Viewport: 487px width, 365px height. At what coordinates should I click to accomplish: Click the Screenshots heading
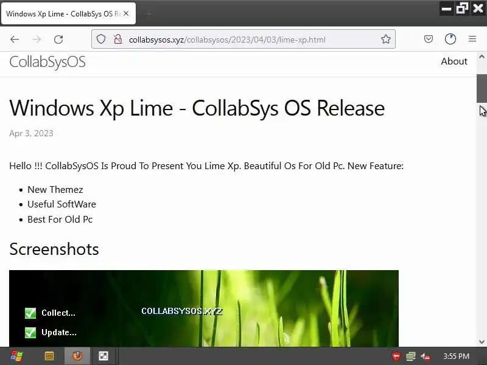[x=54, y=249]
